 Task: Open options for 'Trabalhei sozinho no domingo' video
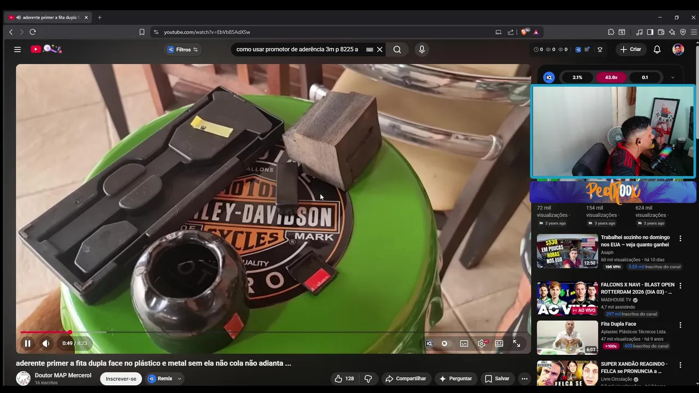coord(680,239)
